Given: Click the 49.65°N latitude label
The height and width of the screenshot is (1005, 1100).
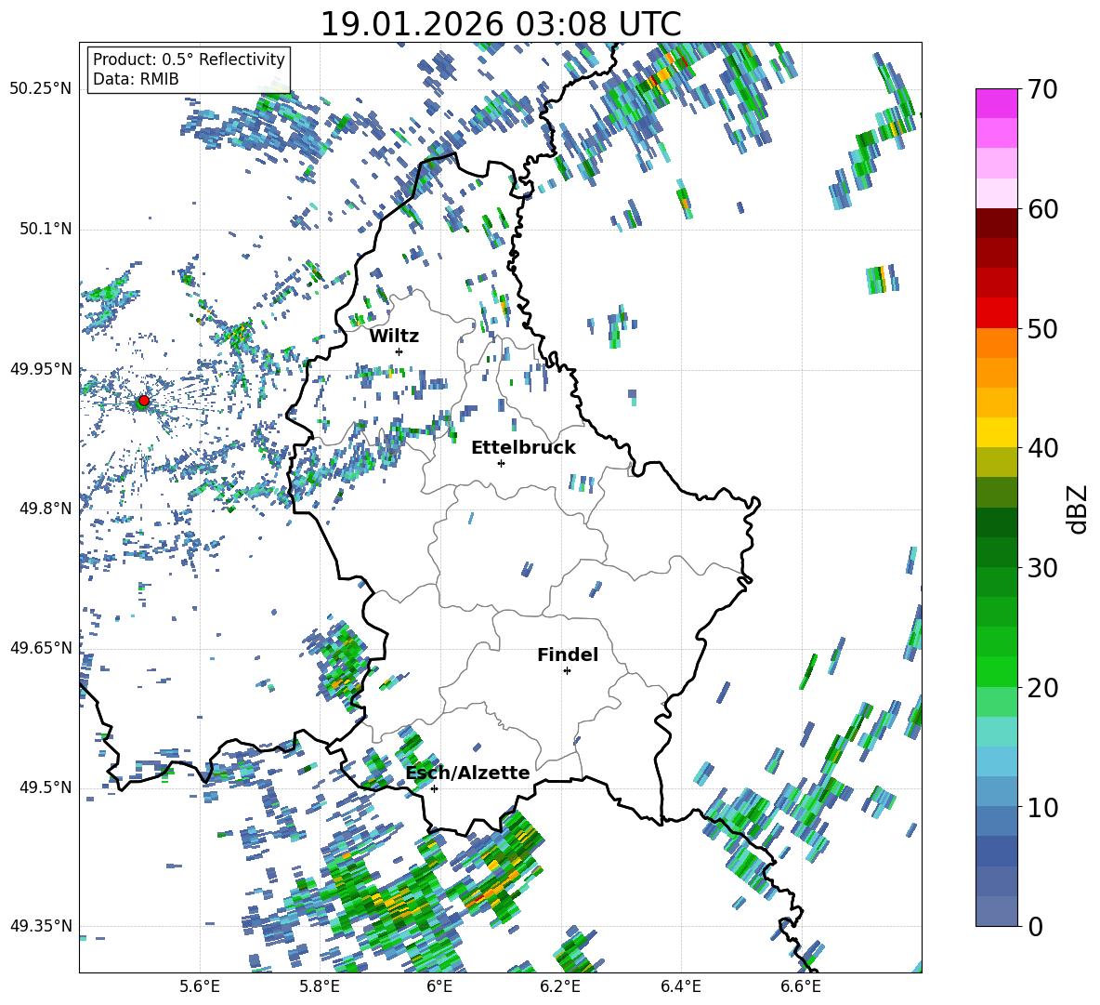Looking at the screenshot, I should 41,647.
